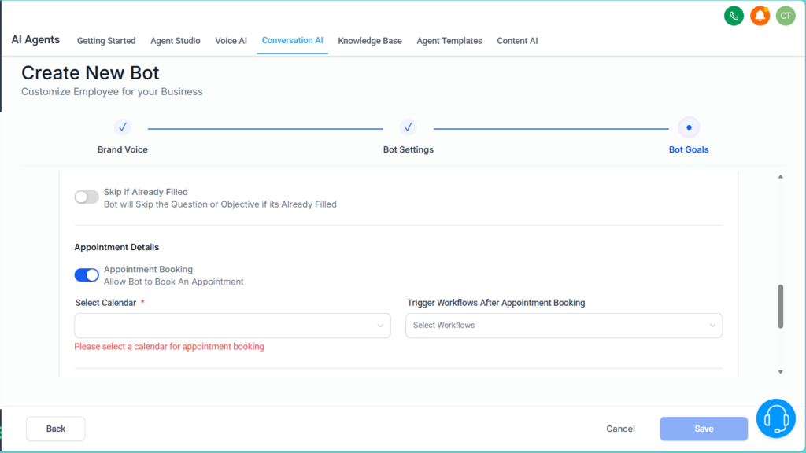
Task: Expand the Select Workflows dropdown
Action: 564,326
